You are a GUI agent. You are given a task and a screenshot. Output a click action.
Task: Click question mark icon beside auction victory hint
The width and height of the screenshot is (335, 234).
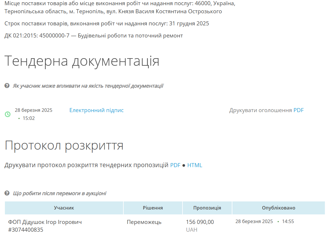[x=7, y=193]
